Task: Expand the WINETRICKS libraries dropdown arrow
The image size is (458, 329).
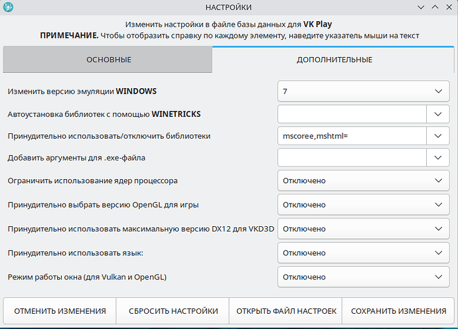Action: coord(437,113)
